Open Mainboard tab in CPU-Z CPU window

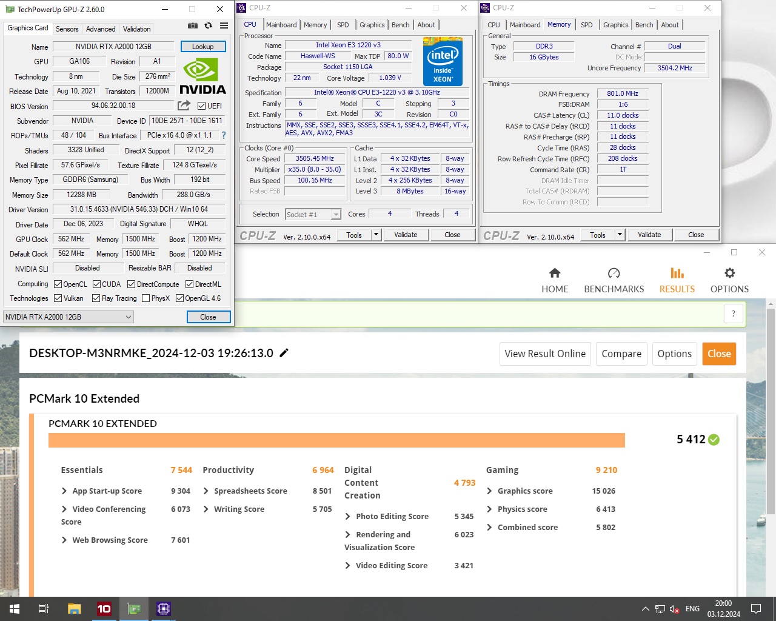(x=281, y=25)
